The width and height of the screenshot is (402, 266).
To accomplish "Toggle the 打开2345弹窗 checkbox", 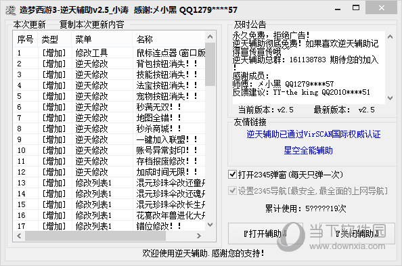I will pyautogui.click(x=232, y=175).
